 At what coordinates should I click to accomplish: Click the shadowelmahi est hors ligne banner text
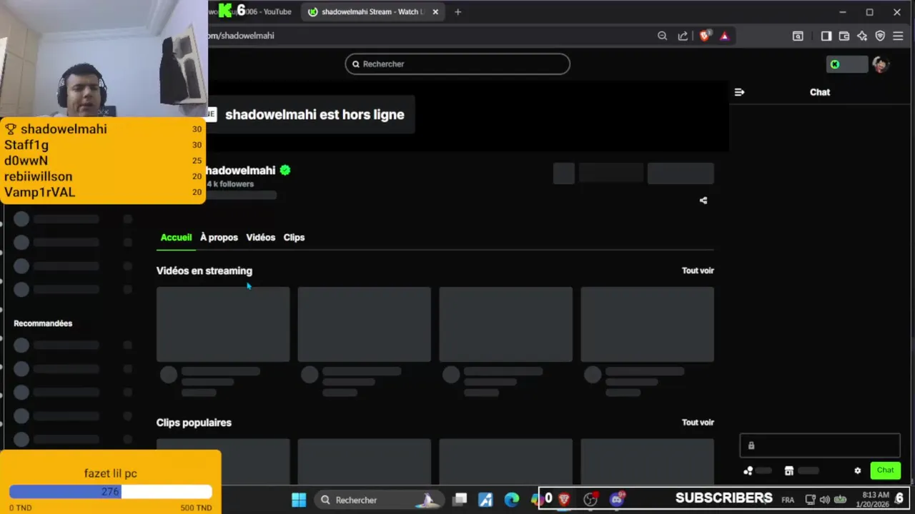[315, 114]
